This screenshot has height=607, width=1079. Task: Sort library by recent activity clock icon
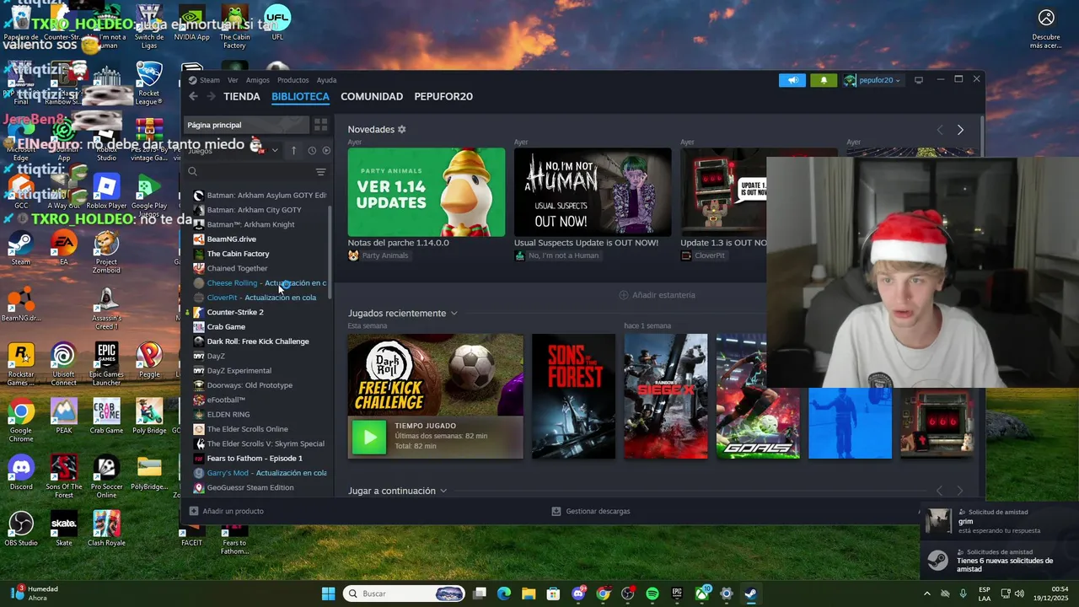312,151
